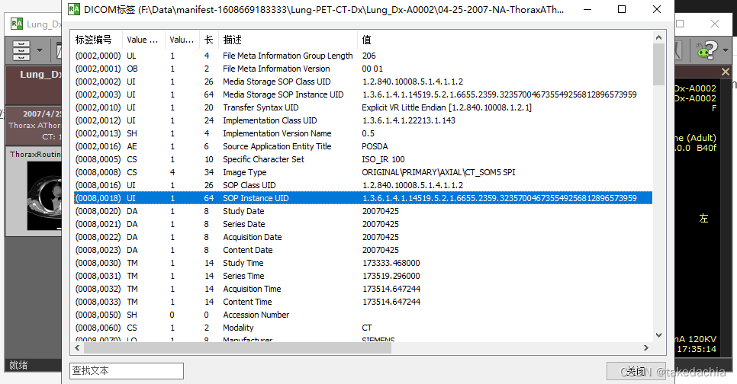Click the up arrow of the vertical scrollbar

658,37
